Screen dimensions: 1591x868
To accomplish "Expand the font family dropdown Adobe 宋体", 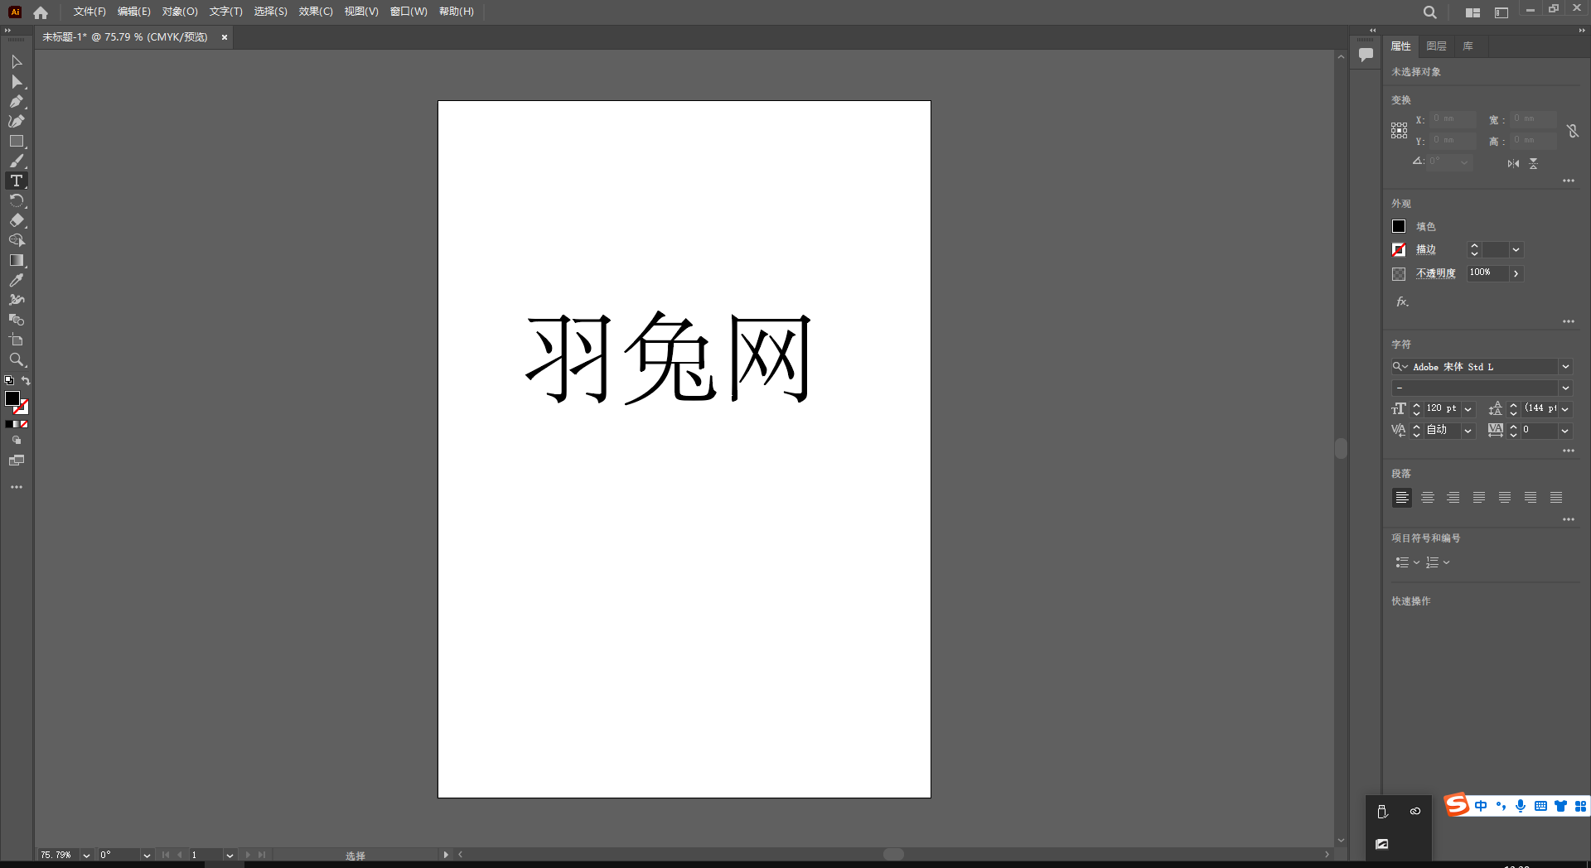I will (1565, 366).
